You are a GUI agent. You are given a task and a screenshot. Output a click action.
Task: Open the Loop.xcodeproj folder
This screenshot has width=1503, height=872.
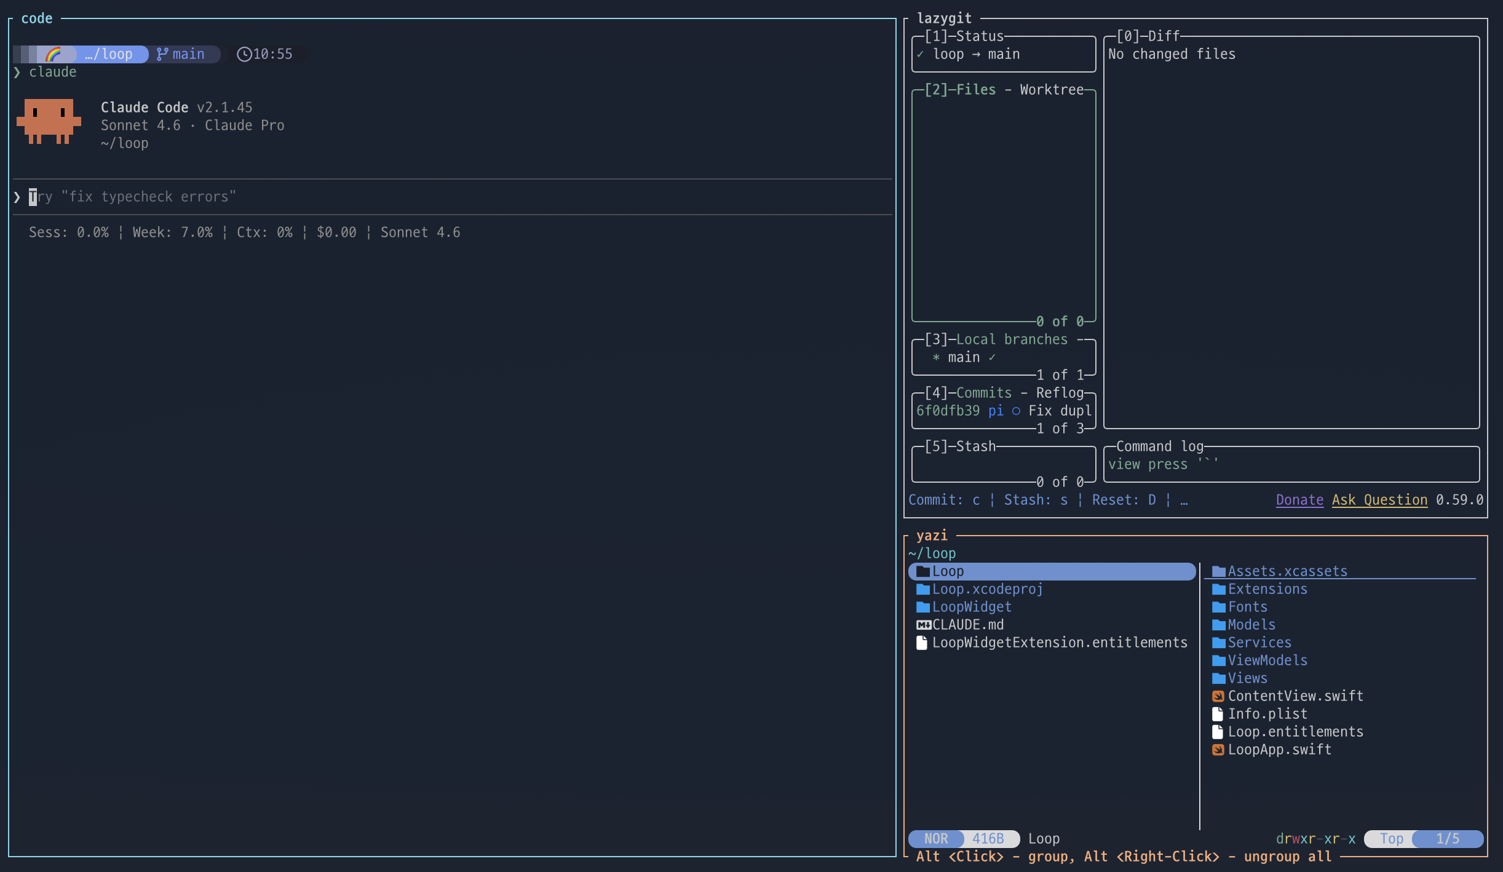[x=987, y=589]
